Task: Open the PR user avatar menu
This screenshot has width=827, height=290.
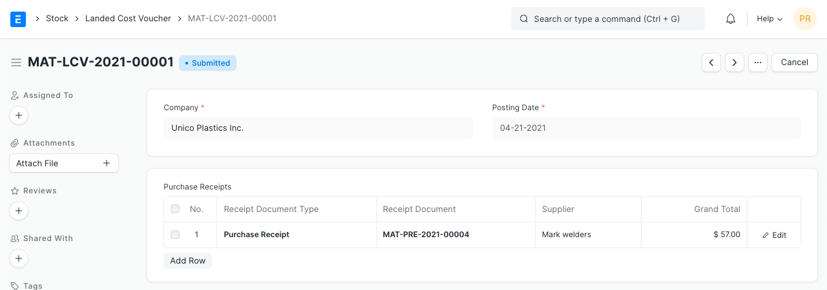Action: (805, 19)
